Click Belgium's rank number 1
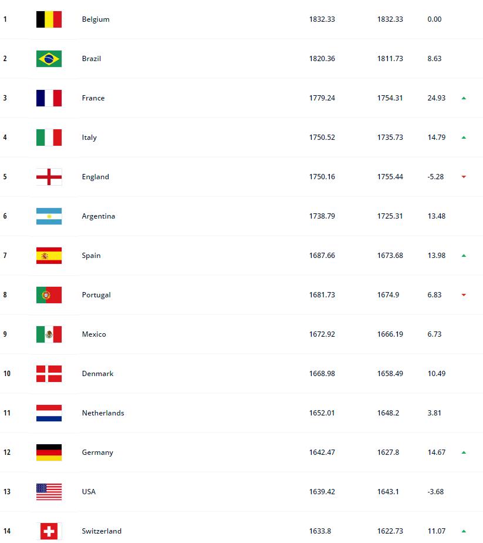Image resolution: width=483 pixels, height=543 pixels. point(5,19)
